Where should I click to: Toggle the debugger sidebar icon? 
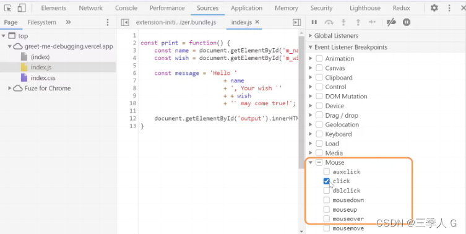[x=296, y=22]
